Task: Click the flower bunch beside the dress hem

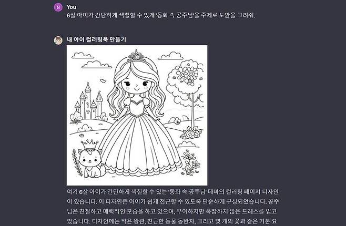Action: coord(190,162)
